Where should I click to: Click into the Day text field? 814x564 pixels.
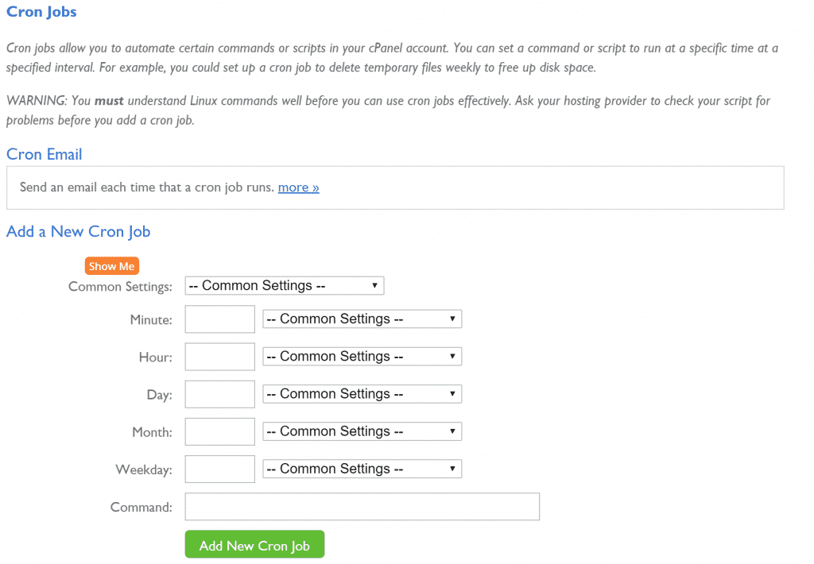click(220, 394)
